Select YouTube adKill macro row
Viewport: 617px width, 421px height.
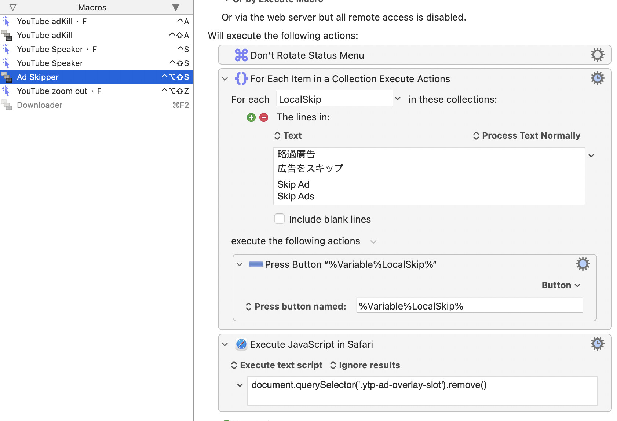click(x=96, y=35)
